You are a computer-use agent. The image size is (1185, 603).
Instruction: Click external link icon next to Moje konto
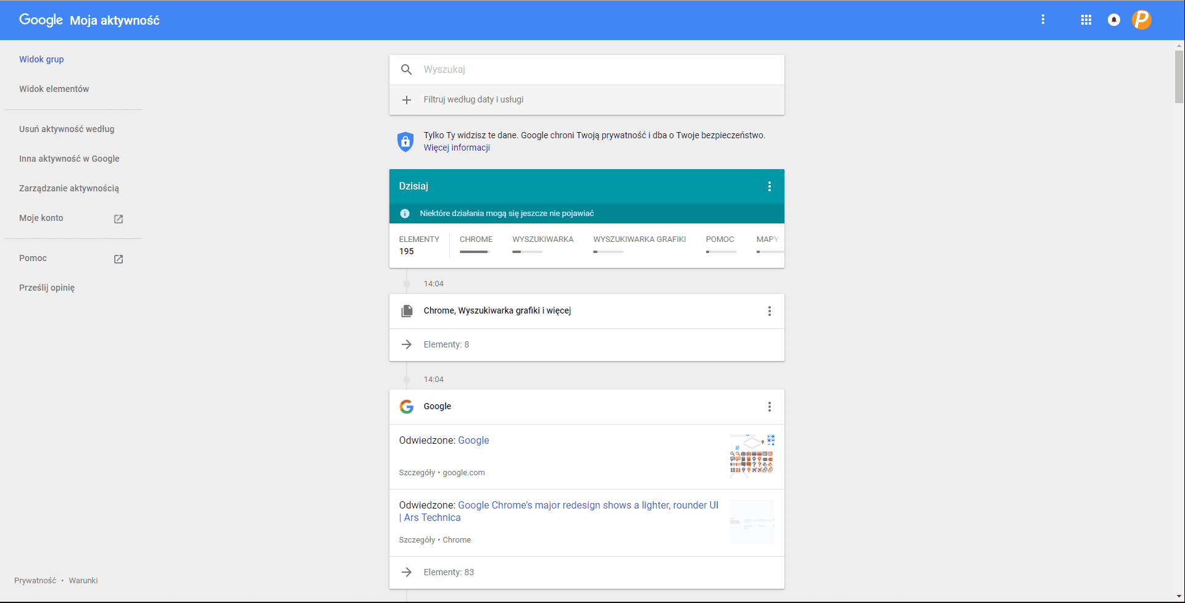pos(118,219)
